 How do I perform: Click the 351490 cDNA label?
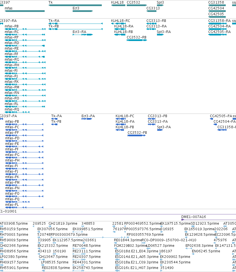(x=167, y=268)
